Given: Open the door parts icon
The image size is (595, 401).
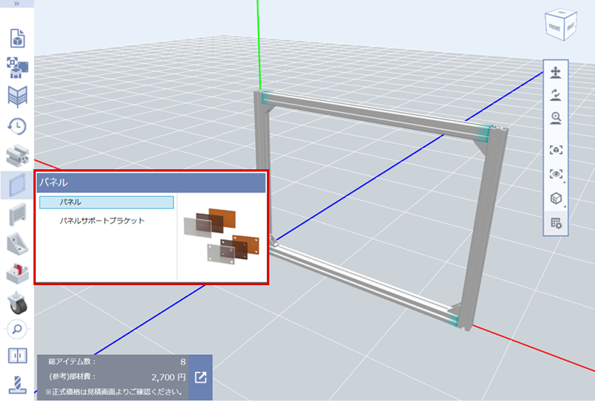Looking at the screenshot, I should (16, 356).
